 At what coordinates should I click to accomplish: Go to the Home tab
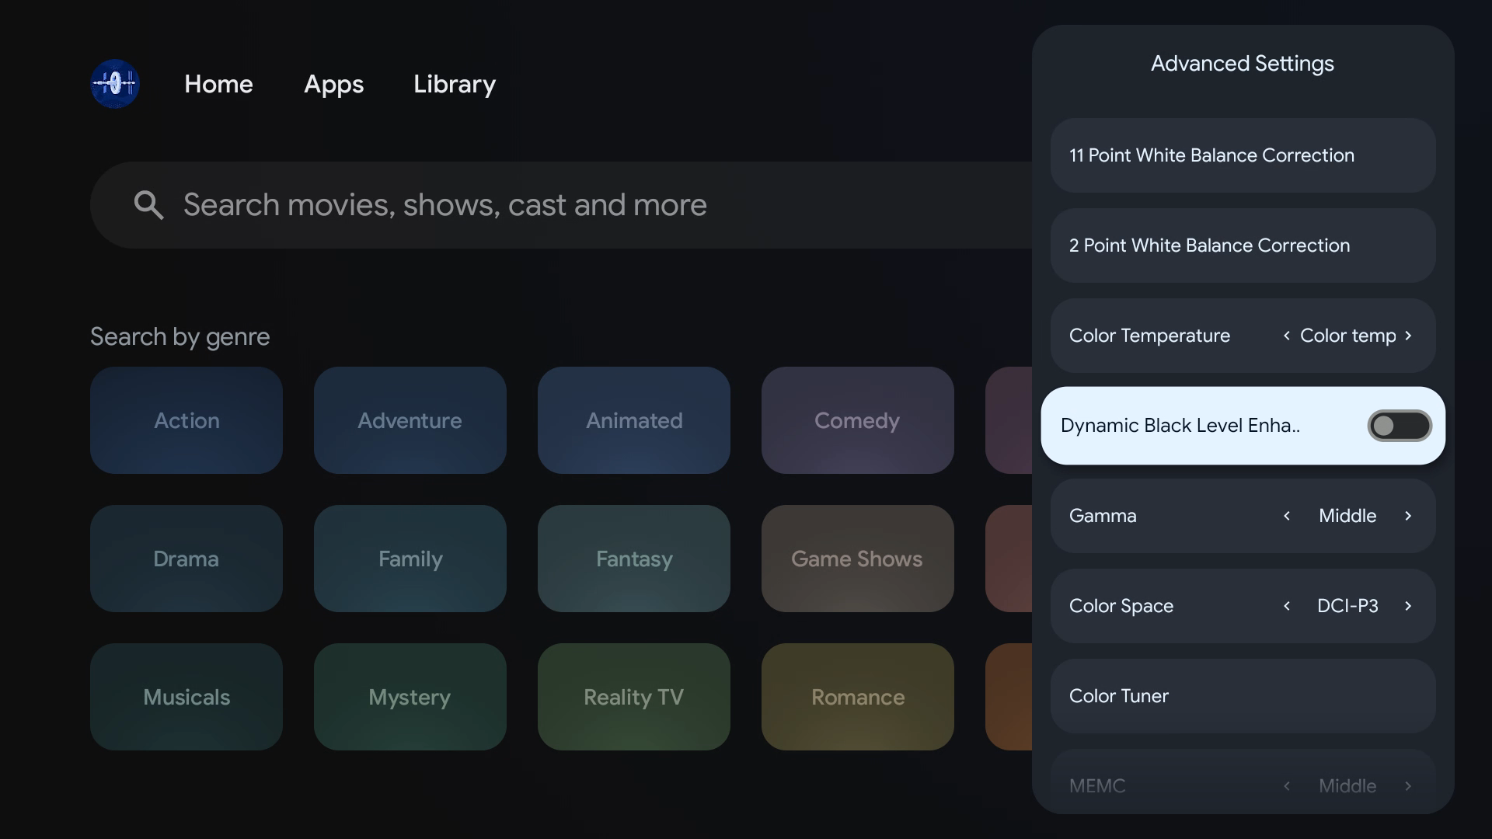pyautogui.click(x=218, y=84)
